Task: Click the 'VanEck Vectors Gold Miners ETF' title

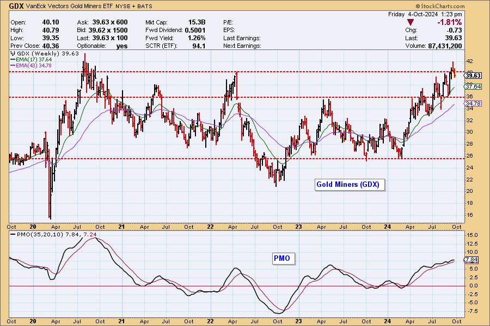Action: (x=69, y=6)
